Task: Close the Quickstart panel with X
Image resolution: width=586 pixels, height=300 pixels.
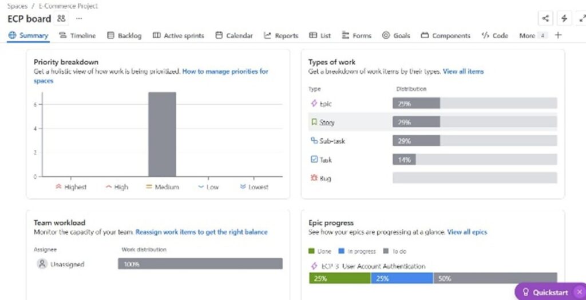Action: click(x=579, y=292)
